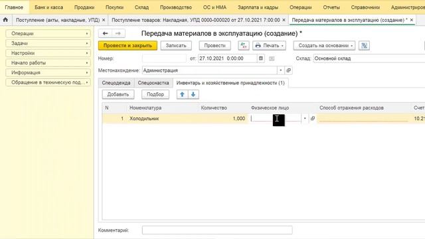Viewport: 425px width, 239px height.
Task: Click the Провести button
Action: [x=214, y=46]
